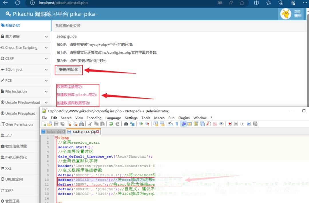Viewport: 309px width, 203px height.
Task: Open PHP反序列化 in the sidebar
Action: tap(20, 157)
